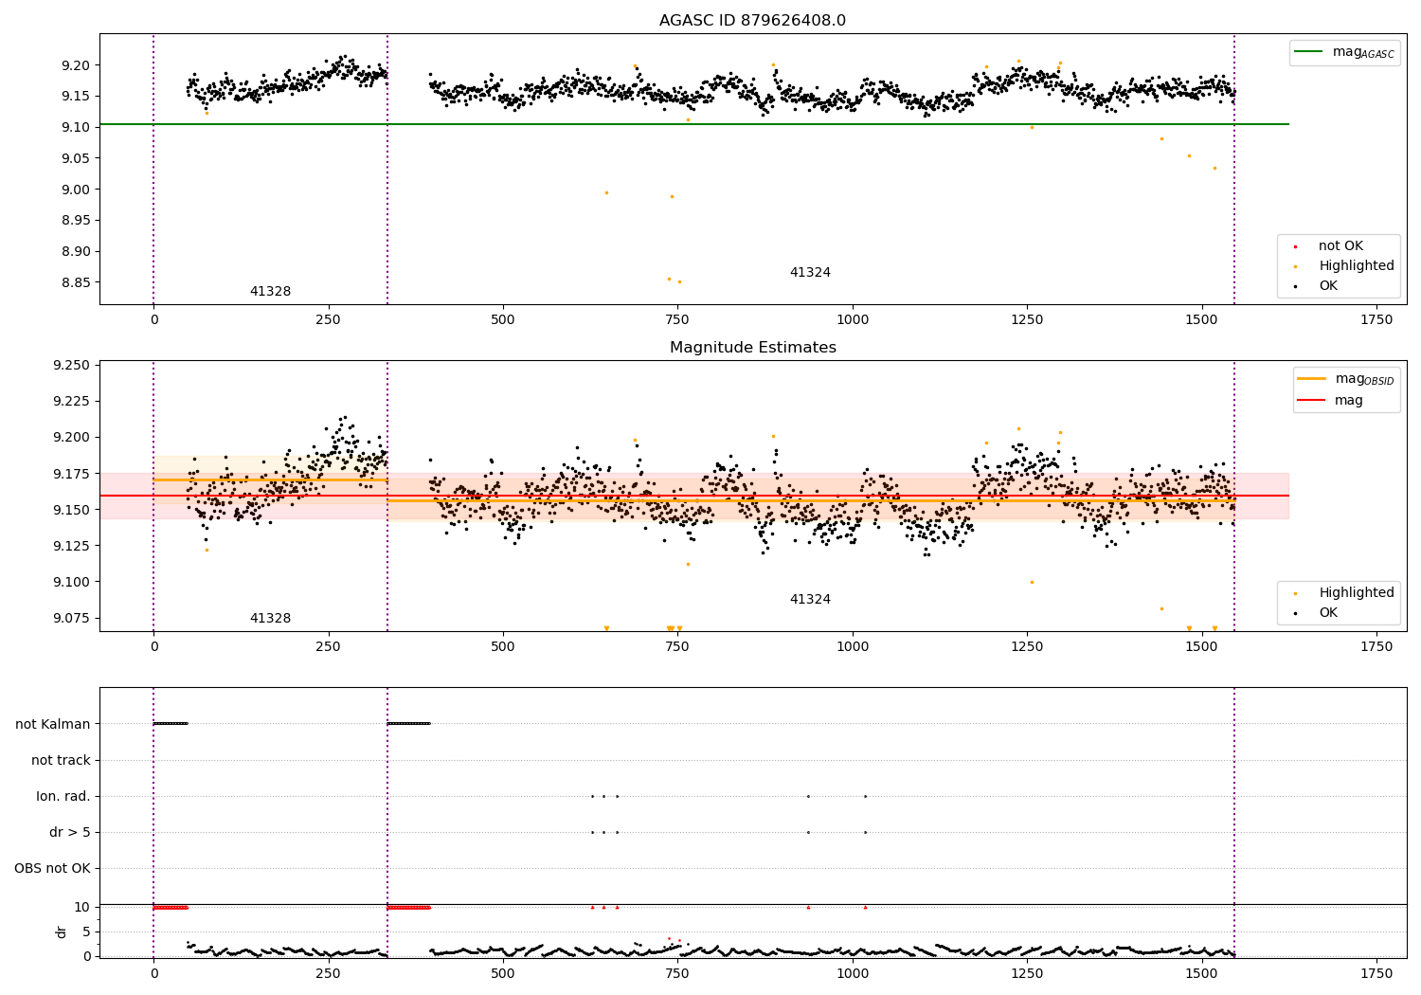
Task: Click the 'dr' y-axis label of bottom plot
Action: [x=62, y=932]
